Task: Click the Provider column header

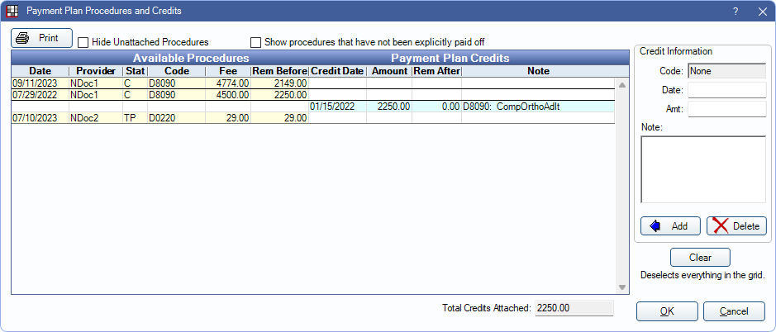Action: pyautogui.click(x=95, y=71)
